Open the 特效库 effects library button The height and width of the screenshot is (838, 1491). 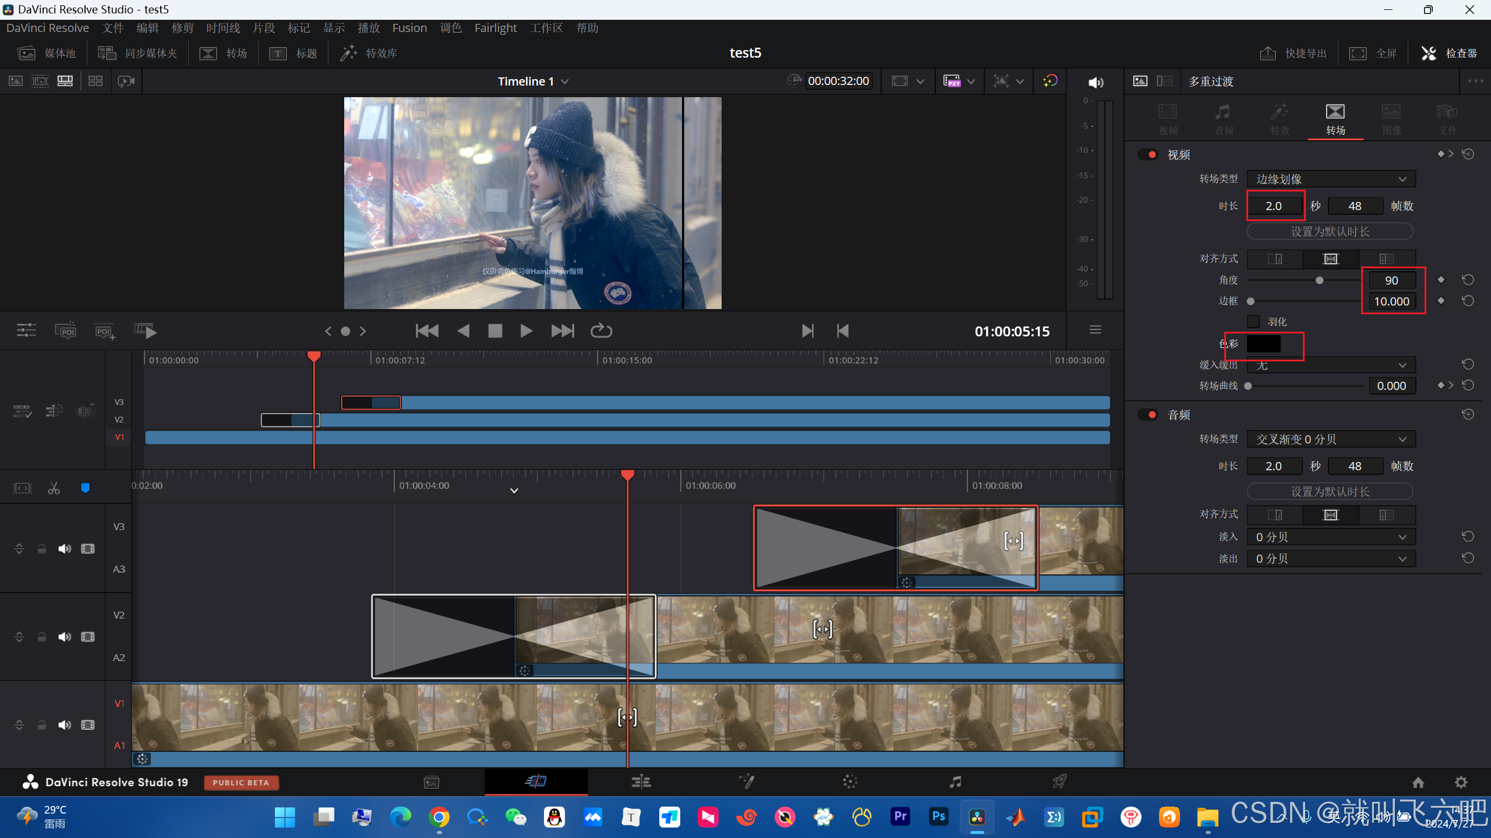tap(370, 54)
